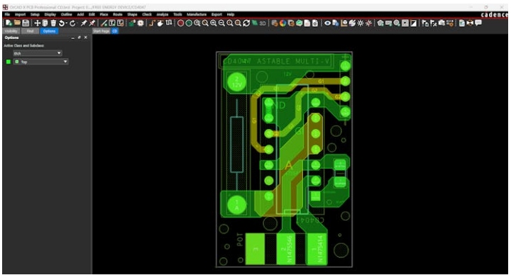Click the color wheel toolbar icon
This screenshot has width=511, height=280.
click(x=283, y=23)
